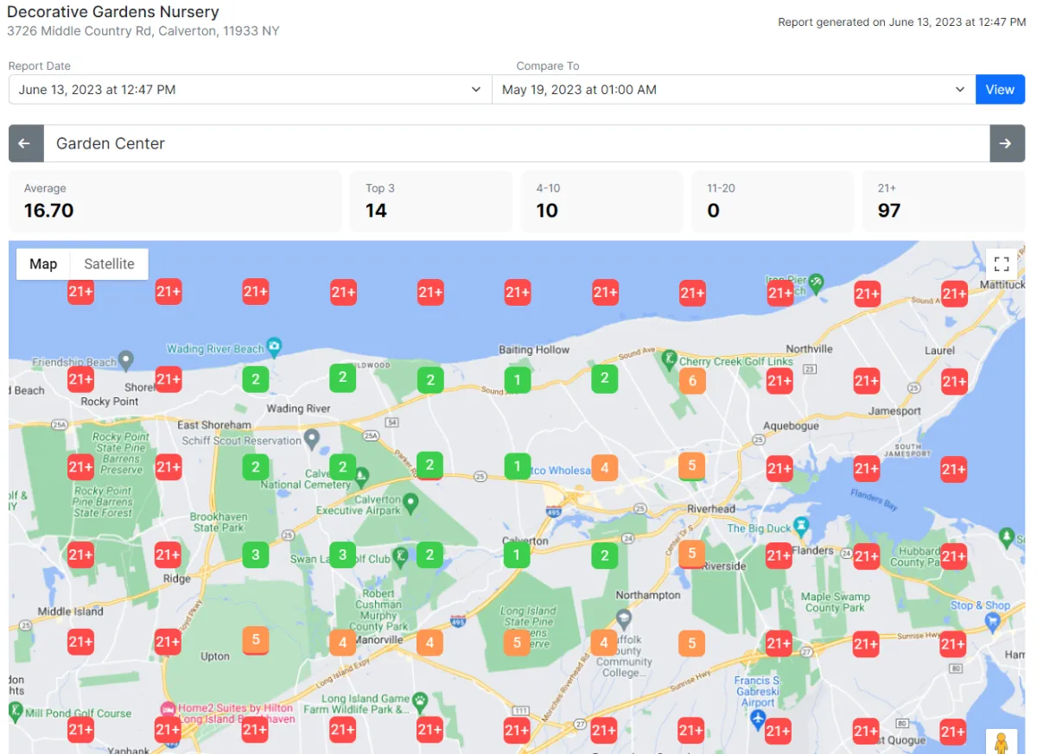The image size is (1037, 754).
Task: Click the Francis S. Gabreski Airport icon
Action: [x=758, y=719]
